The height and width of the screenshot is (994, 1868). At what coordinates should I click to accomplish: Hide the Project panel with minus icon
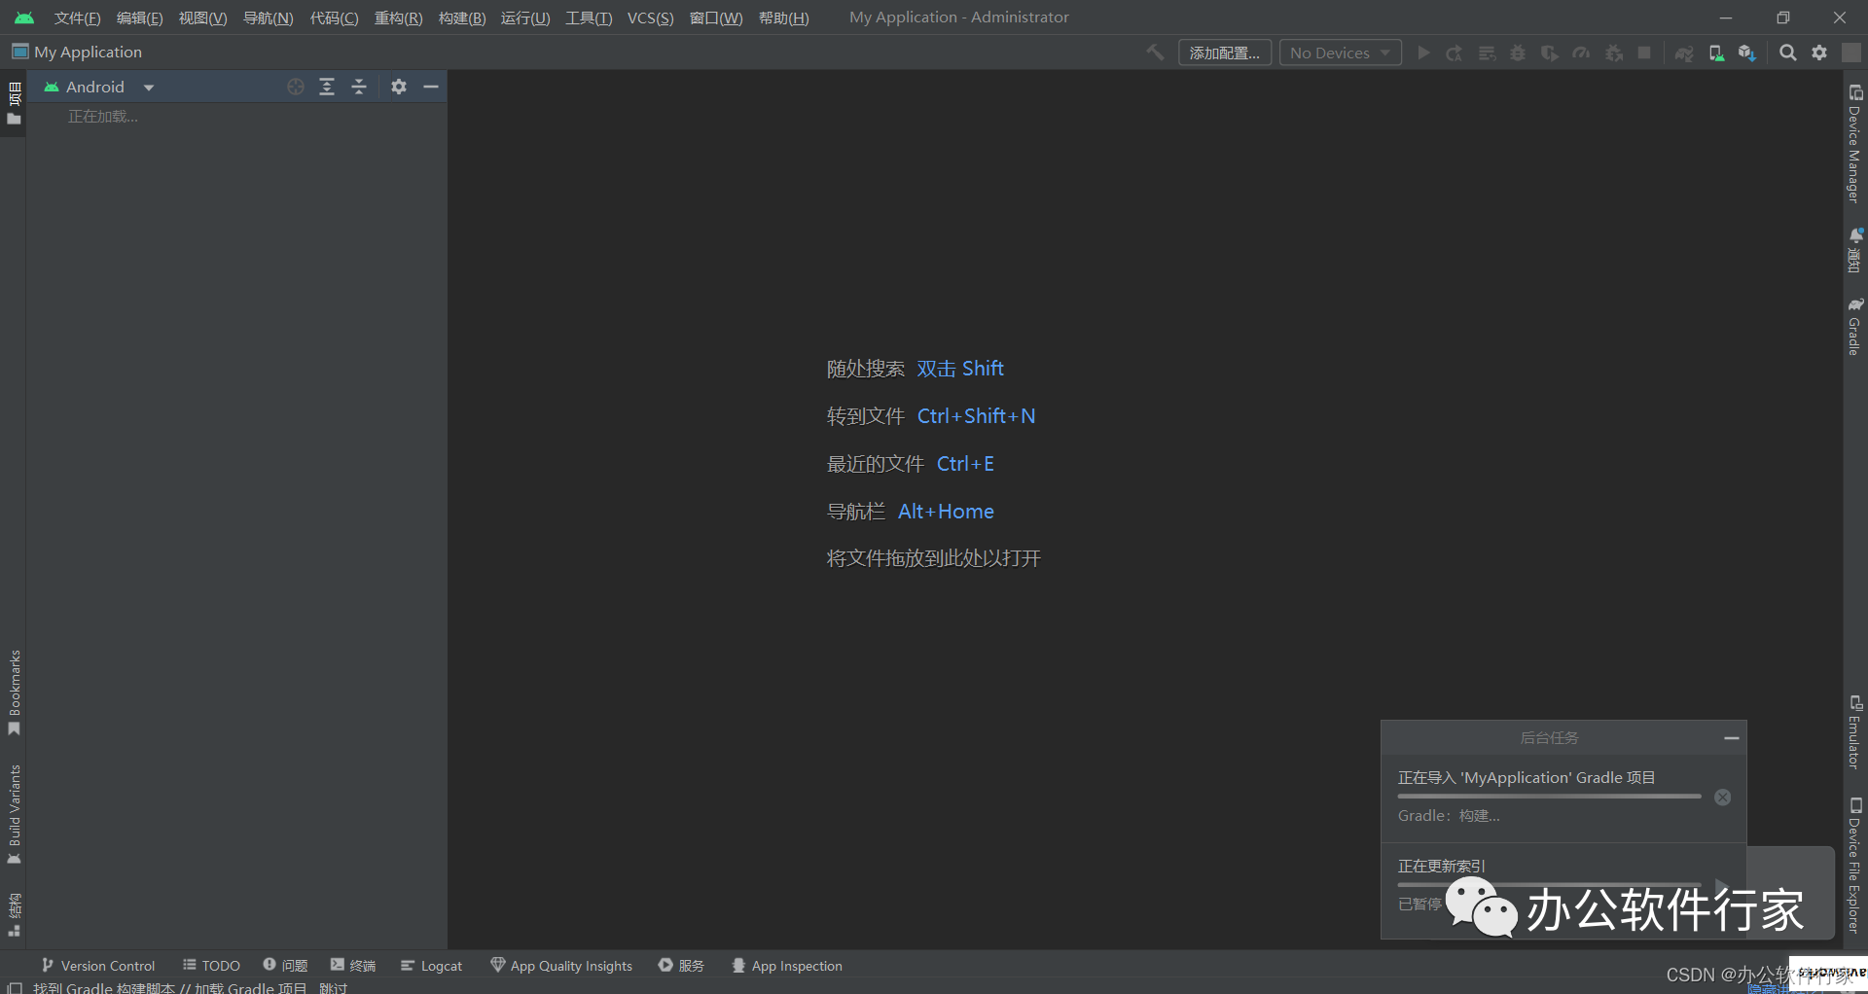[x=431, y=87]
